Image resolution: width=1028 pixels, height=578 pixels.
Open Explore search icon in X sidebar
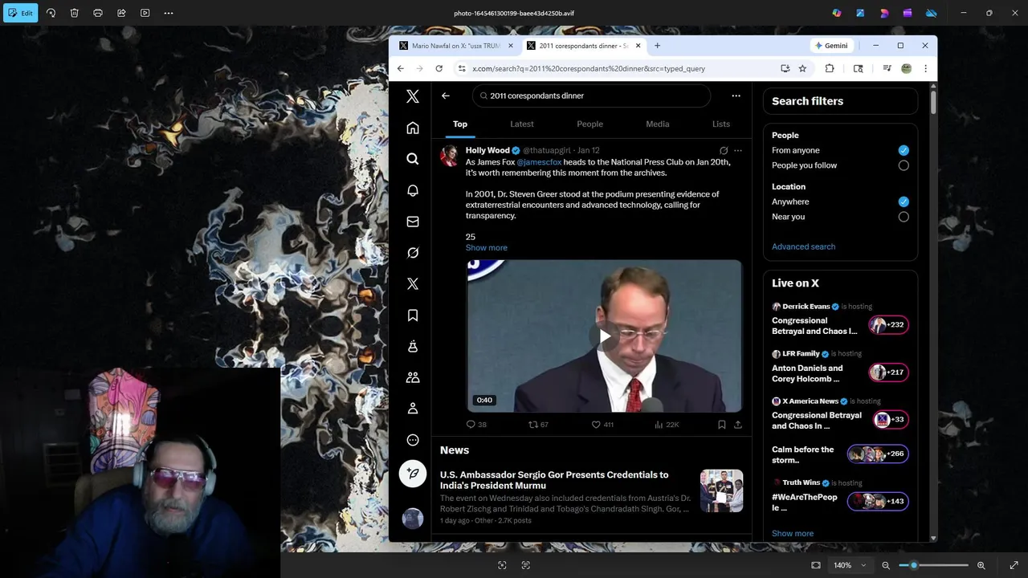413,159
